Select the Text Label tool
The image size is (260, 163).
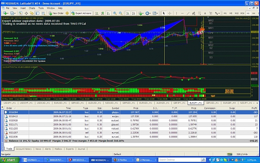point(211,13)
